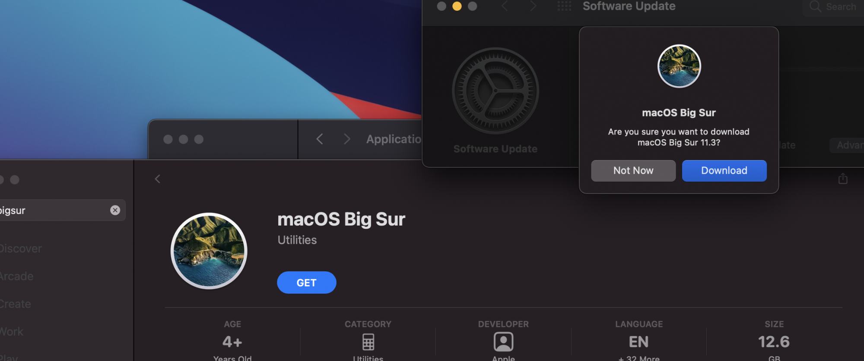Image resolution: width=864 pixels, height=361 pixels.
Task: Open Work in App Store sidebar
Action: click(x=12, y=332)
